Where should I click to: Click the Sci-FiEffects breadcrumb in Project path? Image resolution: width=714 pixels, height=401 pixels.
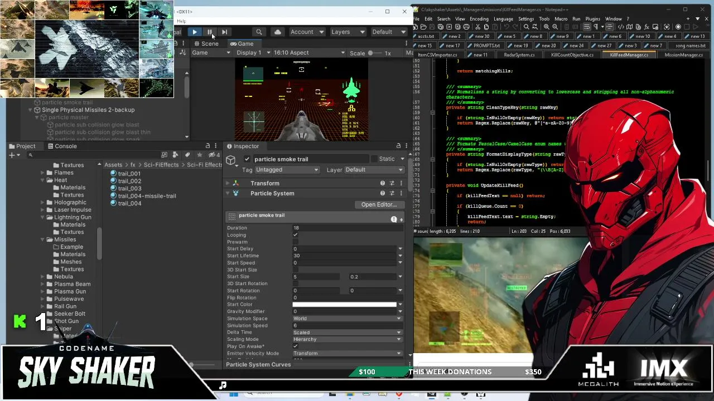162,165
